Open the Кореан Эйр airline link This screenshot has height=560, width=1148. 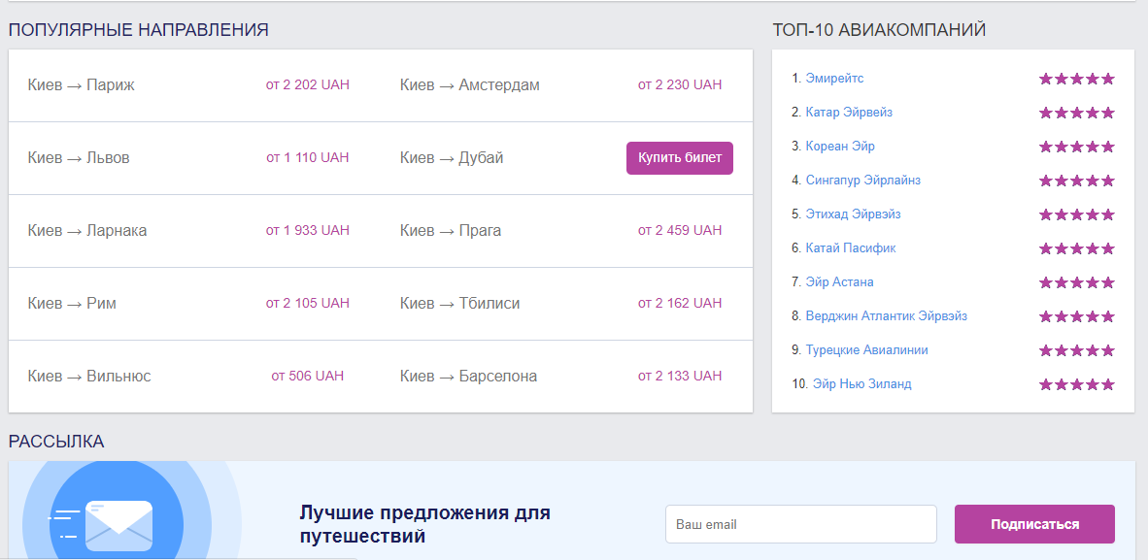pos(840,147)
